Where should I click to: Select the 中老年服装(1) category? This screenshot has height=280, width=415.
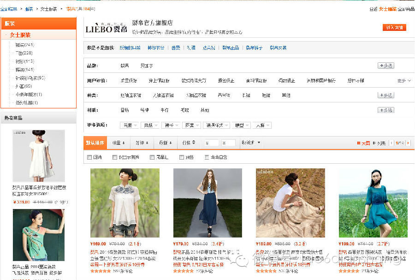point(29,95)
